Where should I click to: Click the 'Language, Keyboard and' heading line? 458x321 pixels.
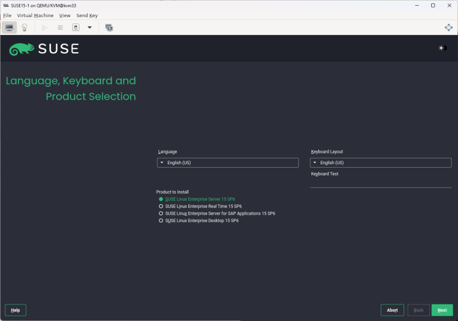point(71,81)
